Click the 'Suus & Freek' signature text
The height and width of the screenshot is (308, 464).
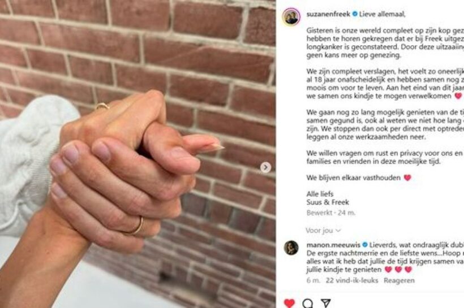pyautogui.click(x=328, y=202)
